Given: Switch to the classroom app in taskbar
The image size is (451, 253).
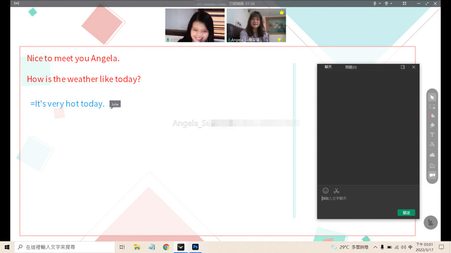Looking at the screenshot, I should pos(181,247).
